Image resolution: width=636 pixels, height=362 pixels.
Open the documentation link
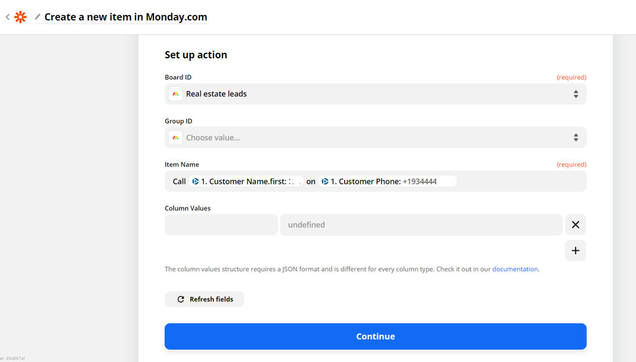tap(515, 269)
